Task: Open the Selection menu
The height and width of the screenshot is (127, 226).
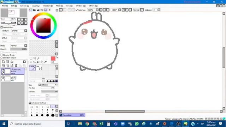Action: [x=48, y=6]
